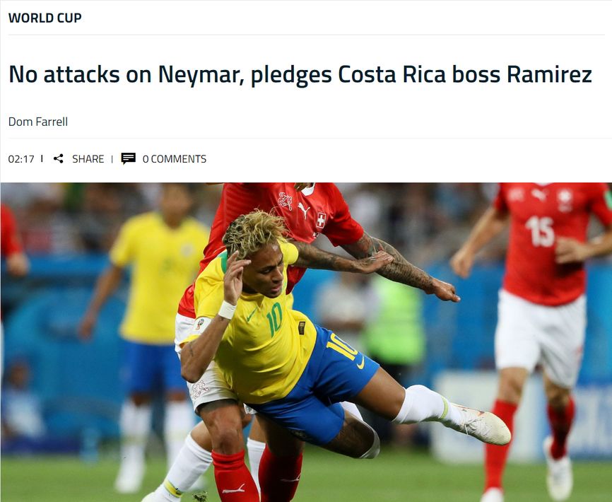Viewport: 612px width, 502px height.
Task: Click the yellow number 10 on the blue shorts
Action: [342, 346]
